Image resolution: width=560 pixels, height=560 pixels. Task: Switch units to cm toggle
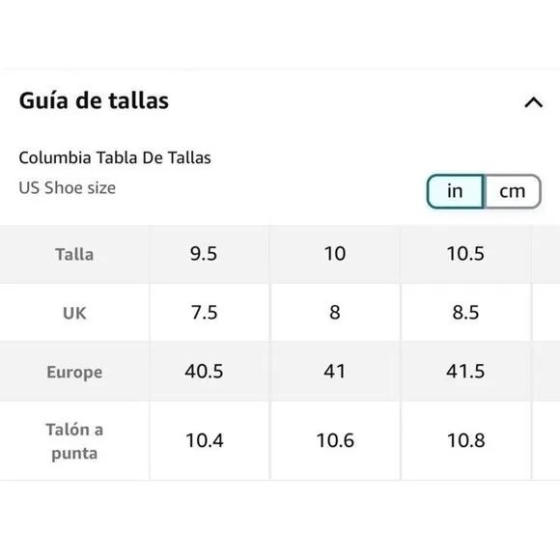click(x=512, y=191)
